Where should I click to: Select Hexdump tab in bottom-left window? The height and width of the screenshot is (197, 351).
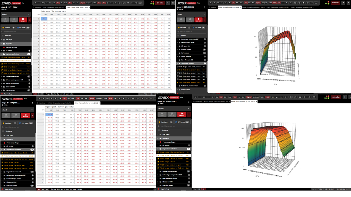tap(42, 103)
